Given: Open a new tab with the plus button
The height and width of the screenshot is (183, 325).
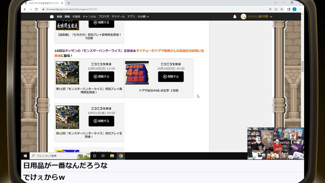Looking at the screenshot, I should click(69, 3).
